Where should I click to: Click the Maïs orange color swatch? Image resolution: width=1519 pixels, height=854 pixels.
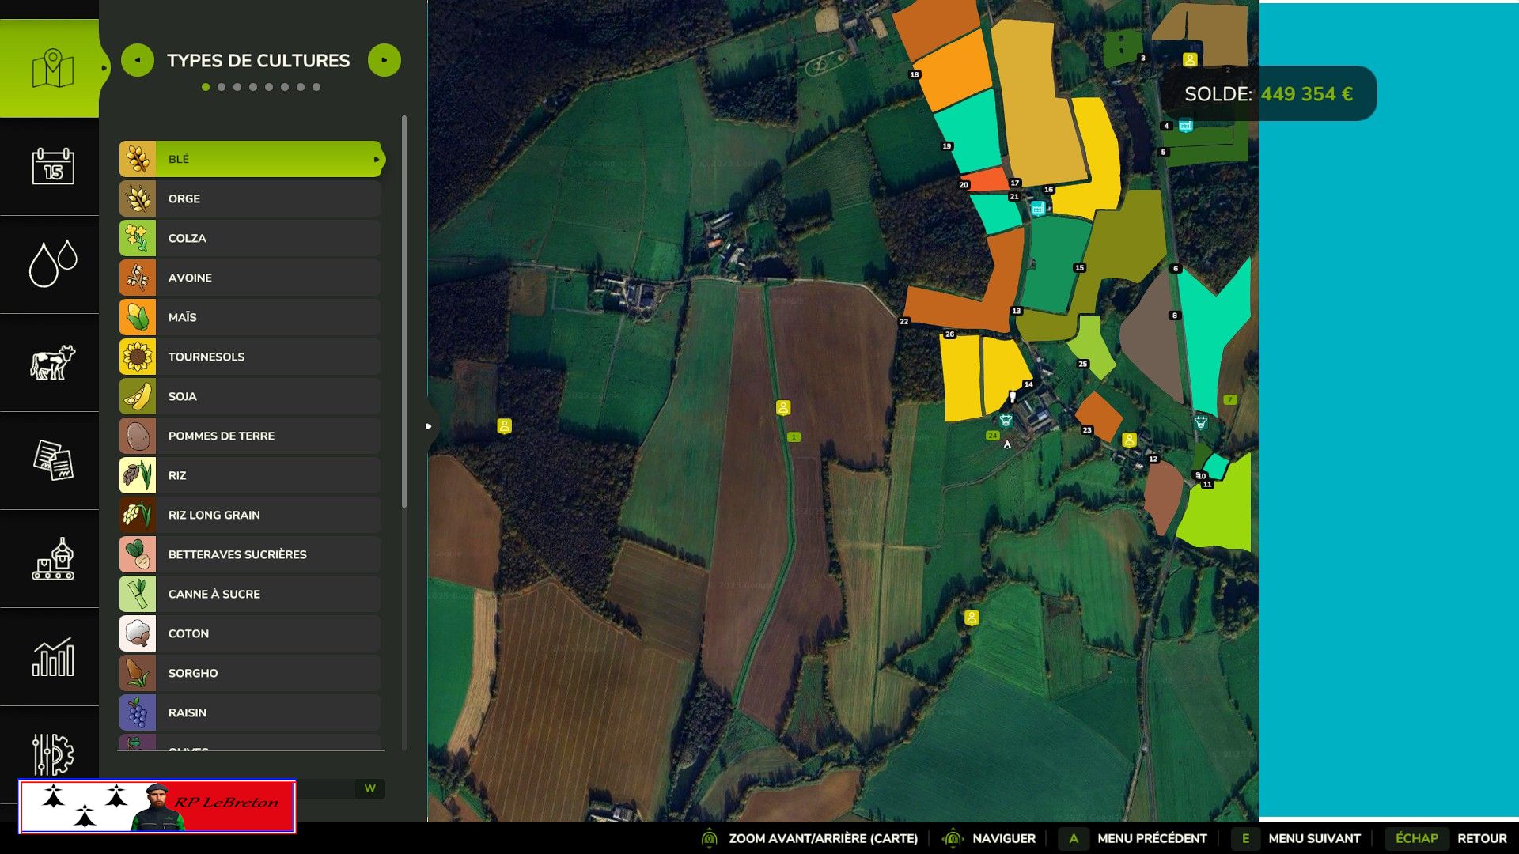[x=138, y=317]
